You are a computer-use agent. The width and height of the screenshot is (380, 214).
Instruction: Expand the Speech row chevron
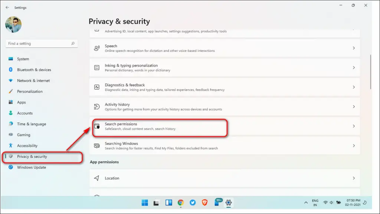click(x=354, y=48)
